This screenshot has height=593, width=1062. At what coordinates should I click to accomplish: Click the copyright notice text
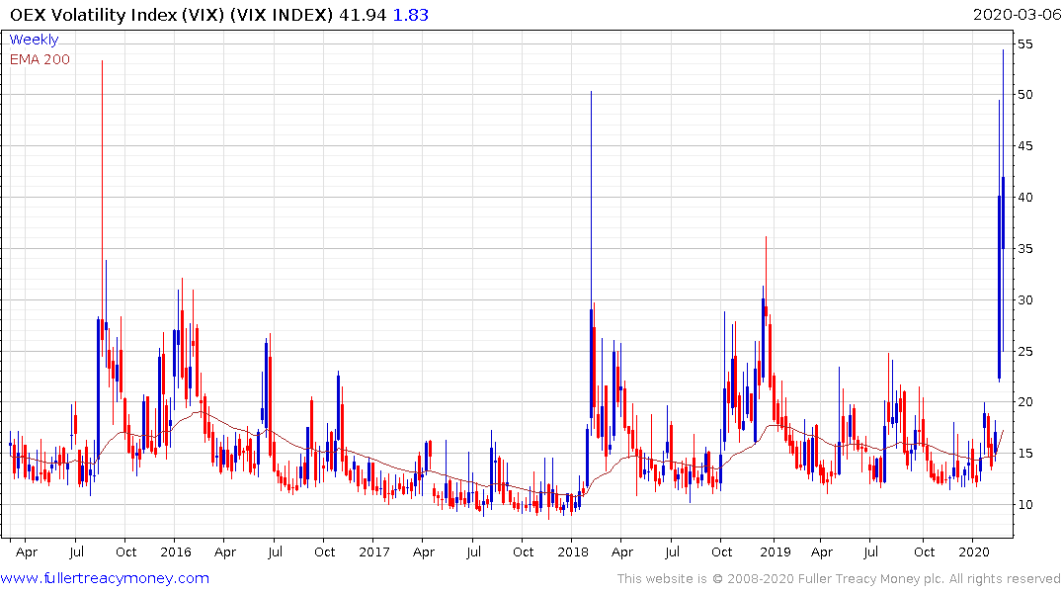(x=839, y=579)
